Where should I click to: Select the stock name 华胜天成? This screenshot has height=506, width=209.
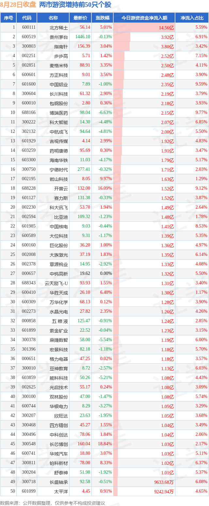(59, 293)
